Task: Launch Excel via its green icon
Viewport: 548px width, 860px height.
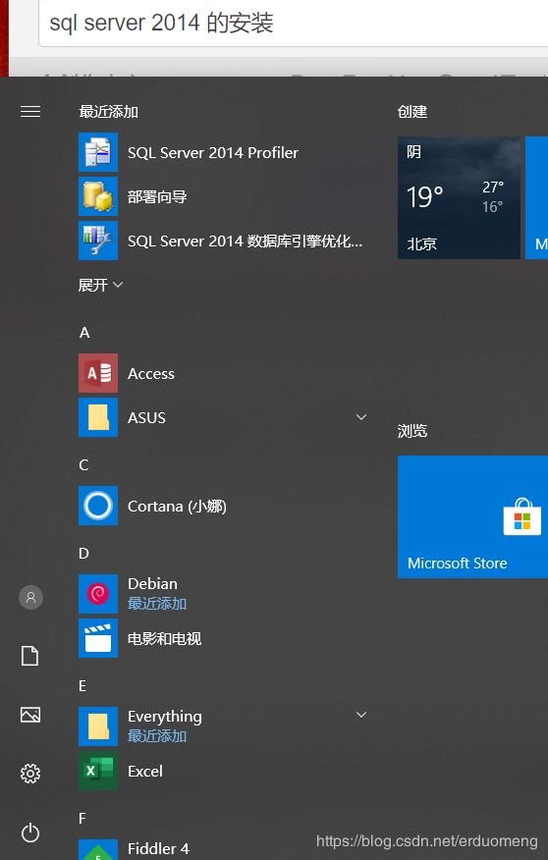Action: point(98,771)
